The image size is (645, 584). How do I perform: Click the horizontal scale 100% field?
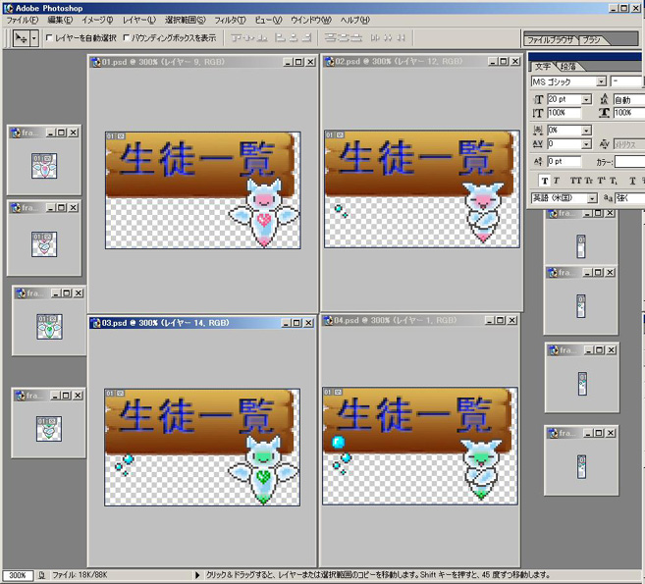(629, 113)
